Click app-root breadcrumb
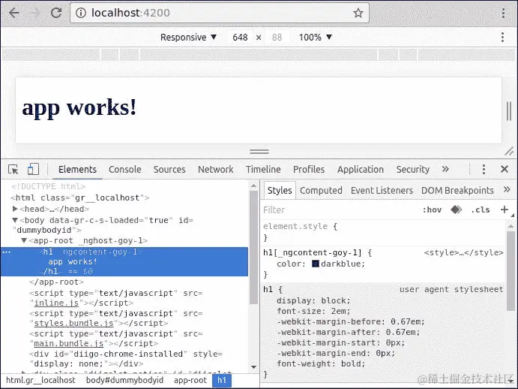This screenshot has height=389, width=518. [190, 380]
